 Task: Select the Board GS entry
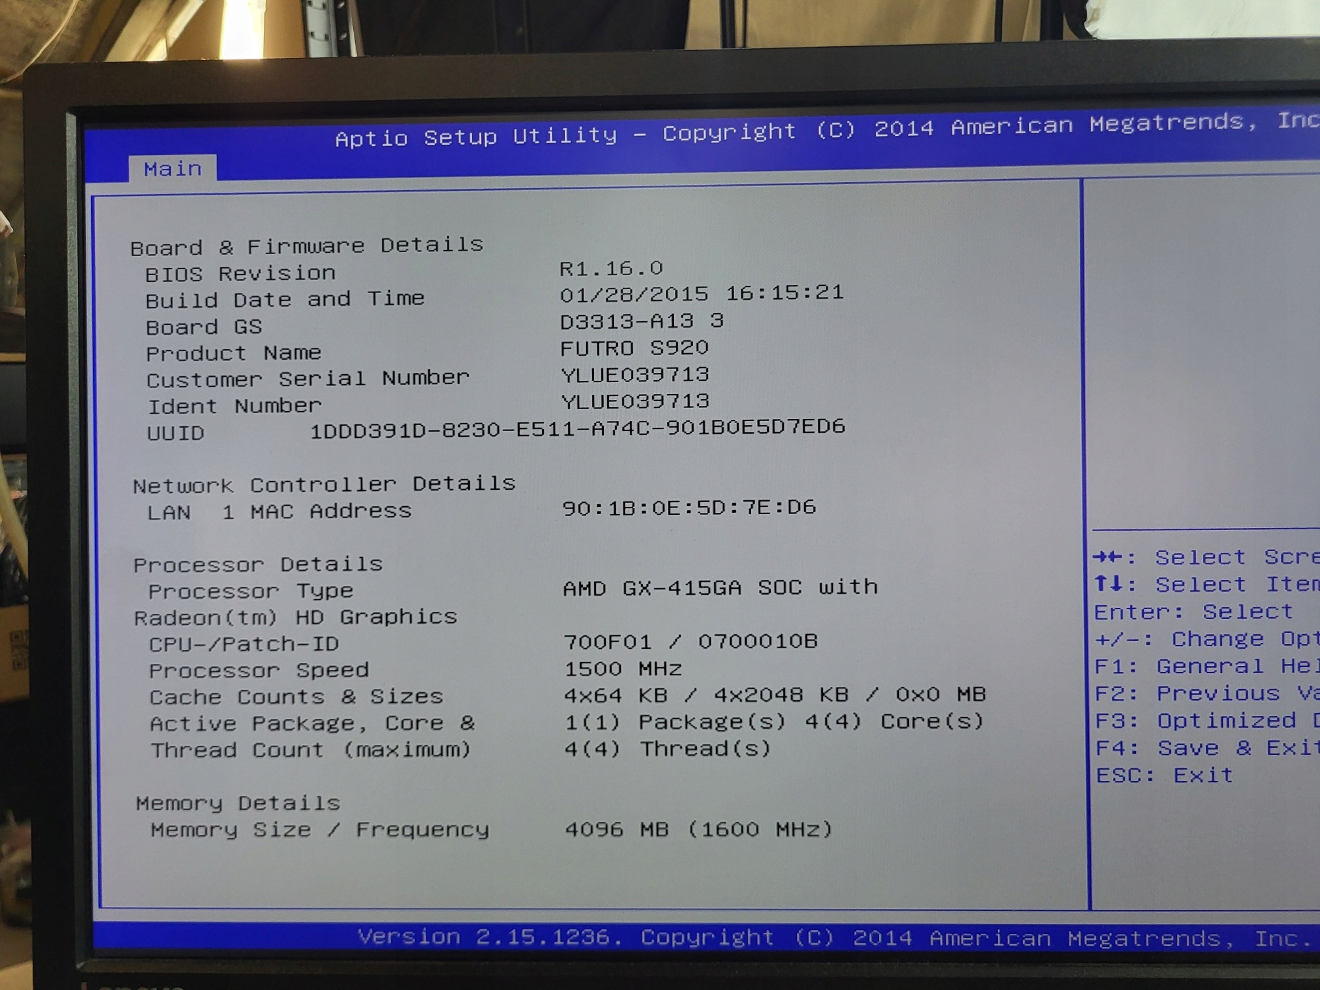tap(204, 327)
